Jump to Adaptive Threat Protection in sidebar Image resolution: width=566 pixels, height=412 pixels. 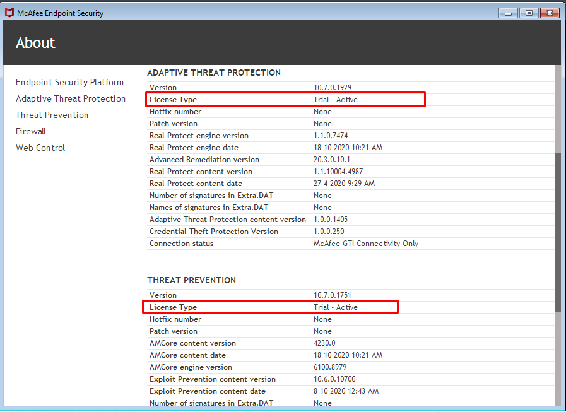pos(71,98)
